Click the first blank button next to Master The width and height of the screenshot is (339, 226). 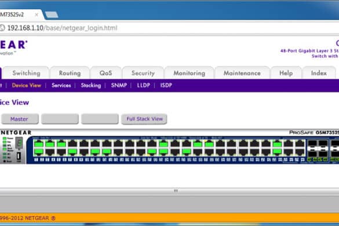pyautogui.click(x=60, y=119)
